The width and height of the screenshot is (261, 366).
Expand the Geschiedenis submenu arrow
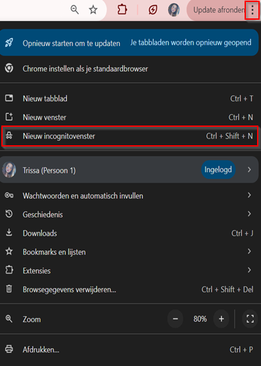[249, 214]
